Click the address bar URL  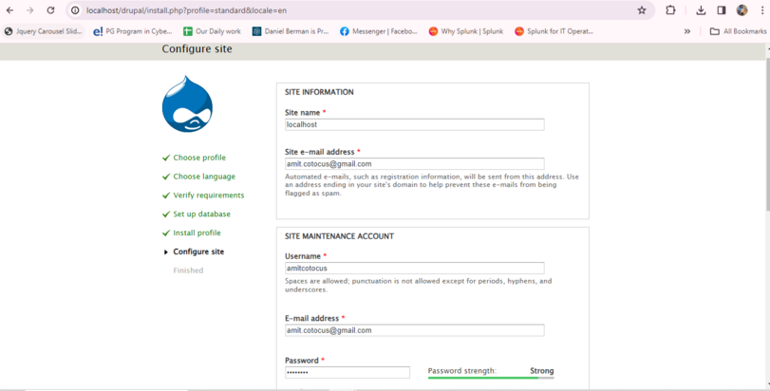pos(187,10)
